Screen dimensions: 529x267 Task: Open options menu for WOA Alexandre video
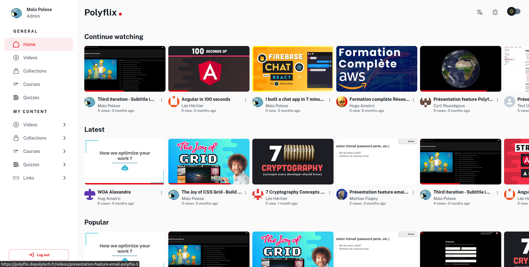(x=161, y=193)
